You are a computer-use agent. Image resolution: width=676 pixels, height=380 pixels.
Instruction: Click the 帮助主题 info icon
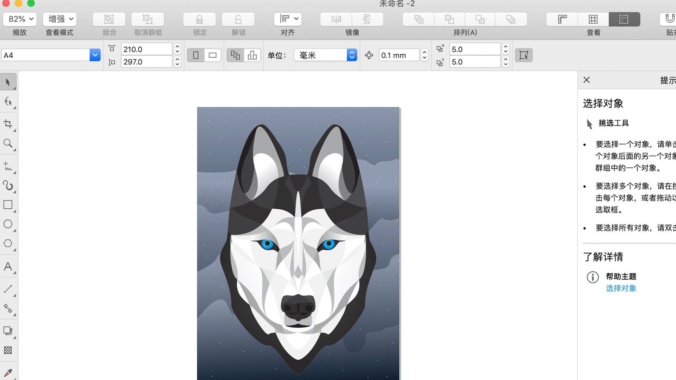click(x=593, y=277)
